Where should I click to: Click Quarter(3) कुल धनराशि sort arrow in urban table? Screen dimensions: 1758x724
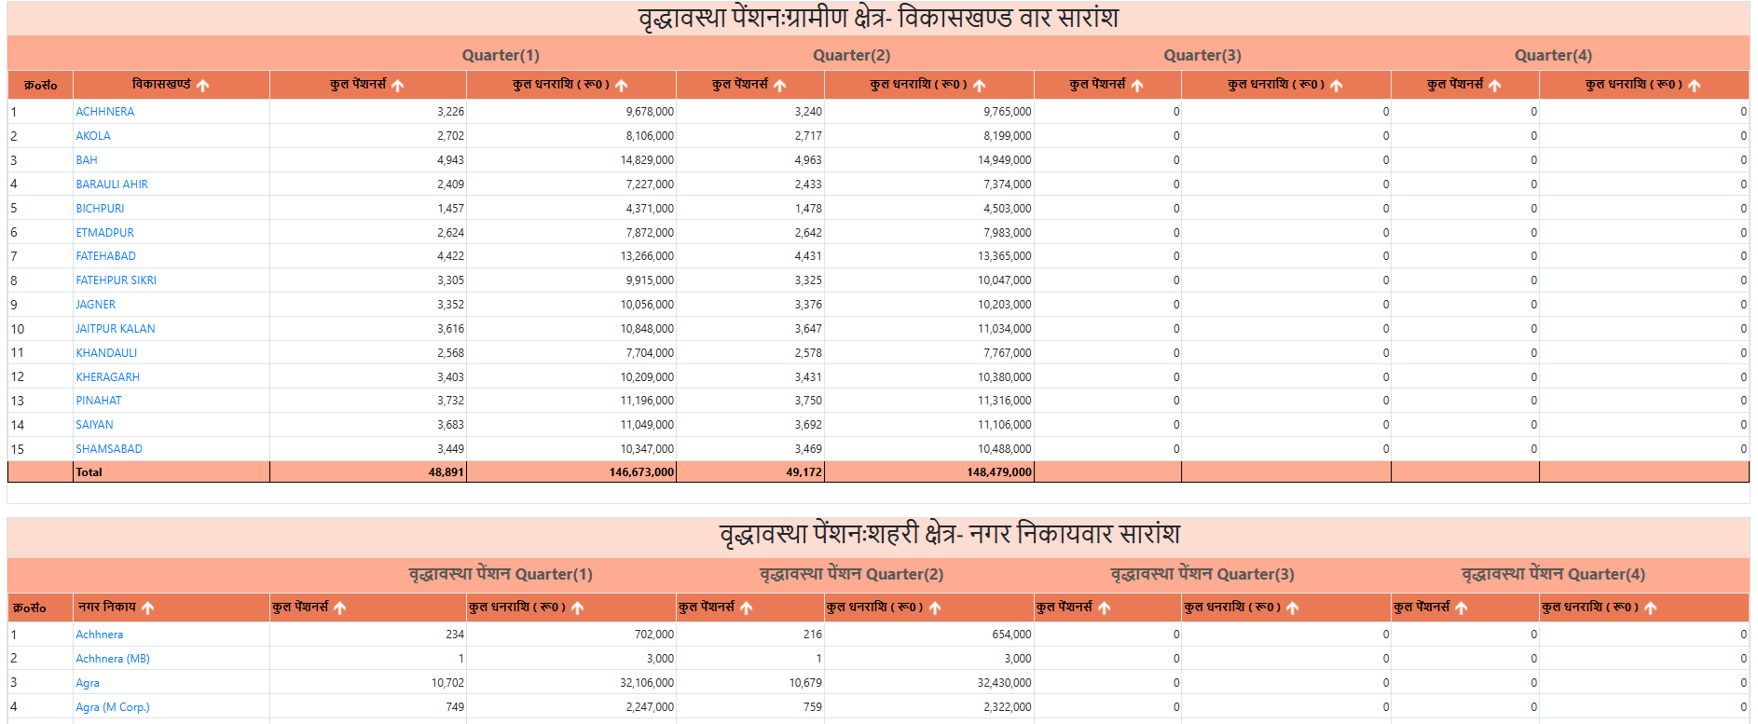click(x=1293, y=608)
